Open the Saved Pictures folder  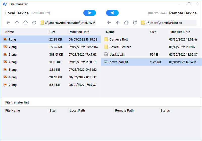click(120, 47)
